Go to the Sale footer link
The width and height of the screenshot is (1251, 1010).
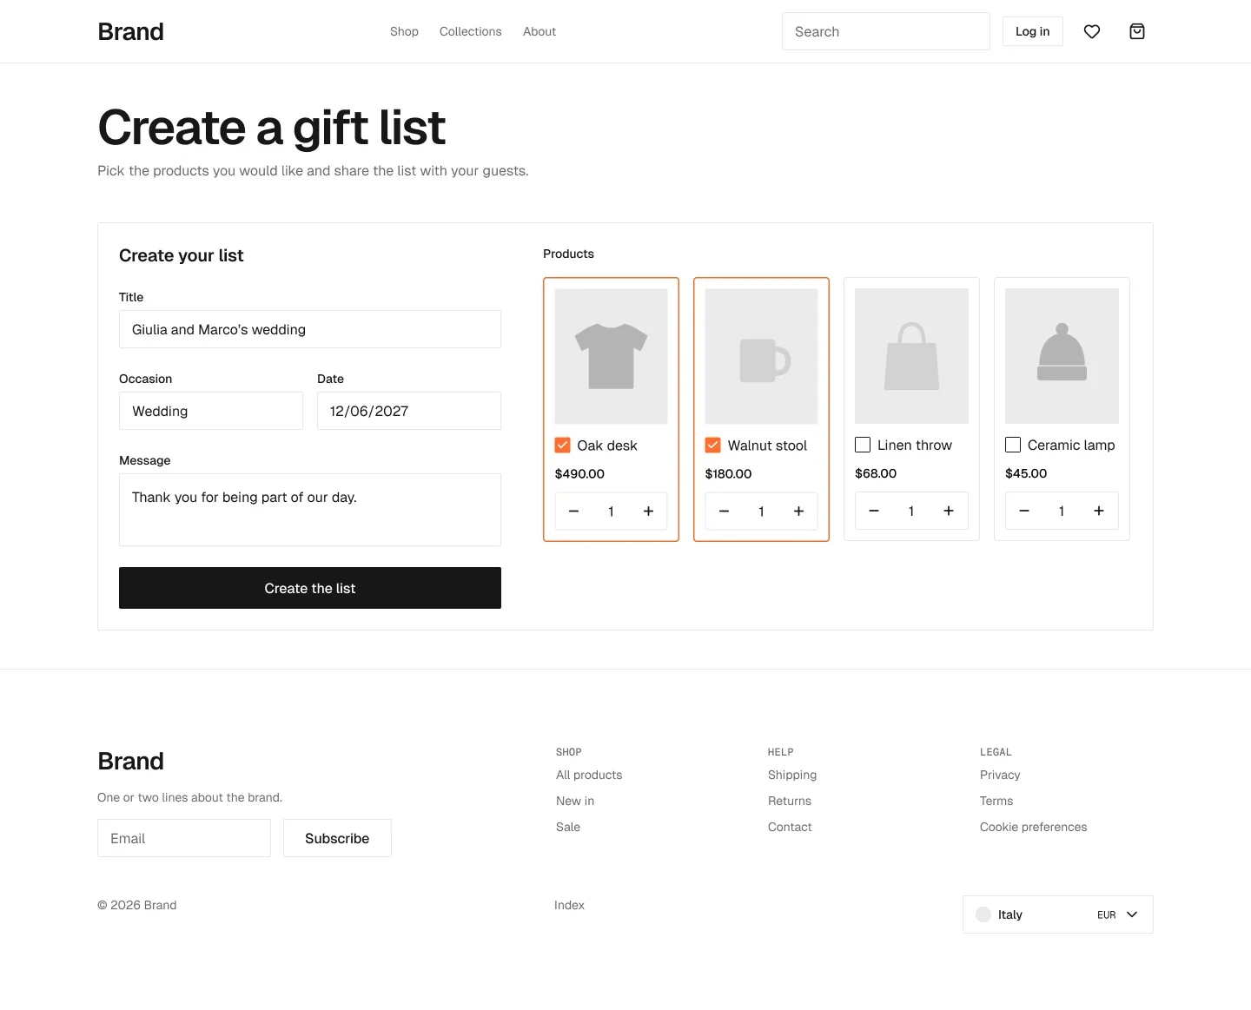pos(568,827)
